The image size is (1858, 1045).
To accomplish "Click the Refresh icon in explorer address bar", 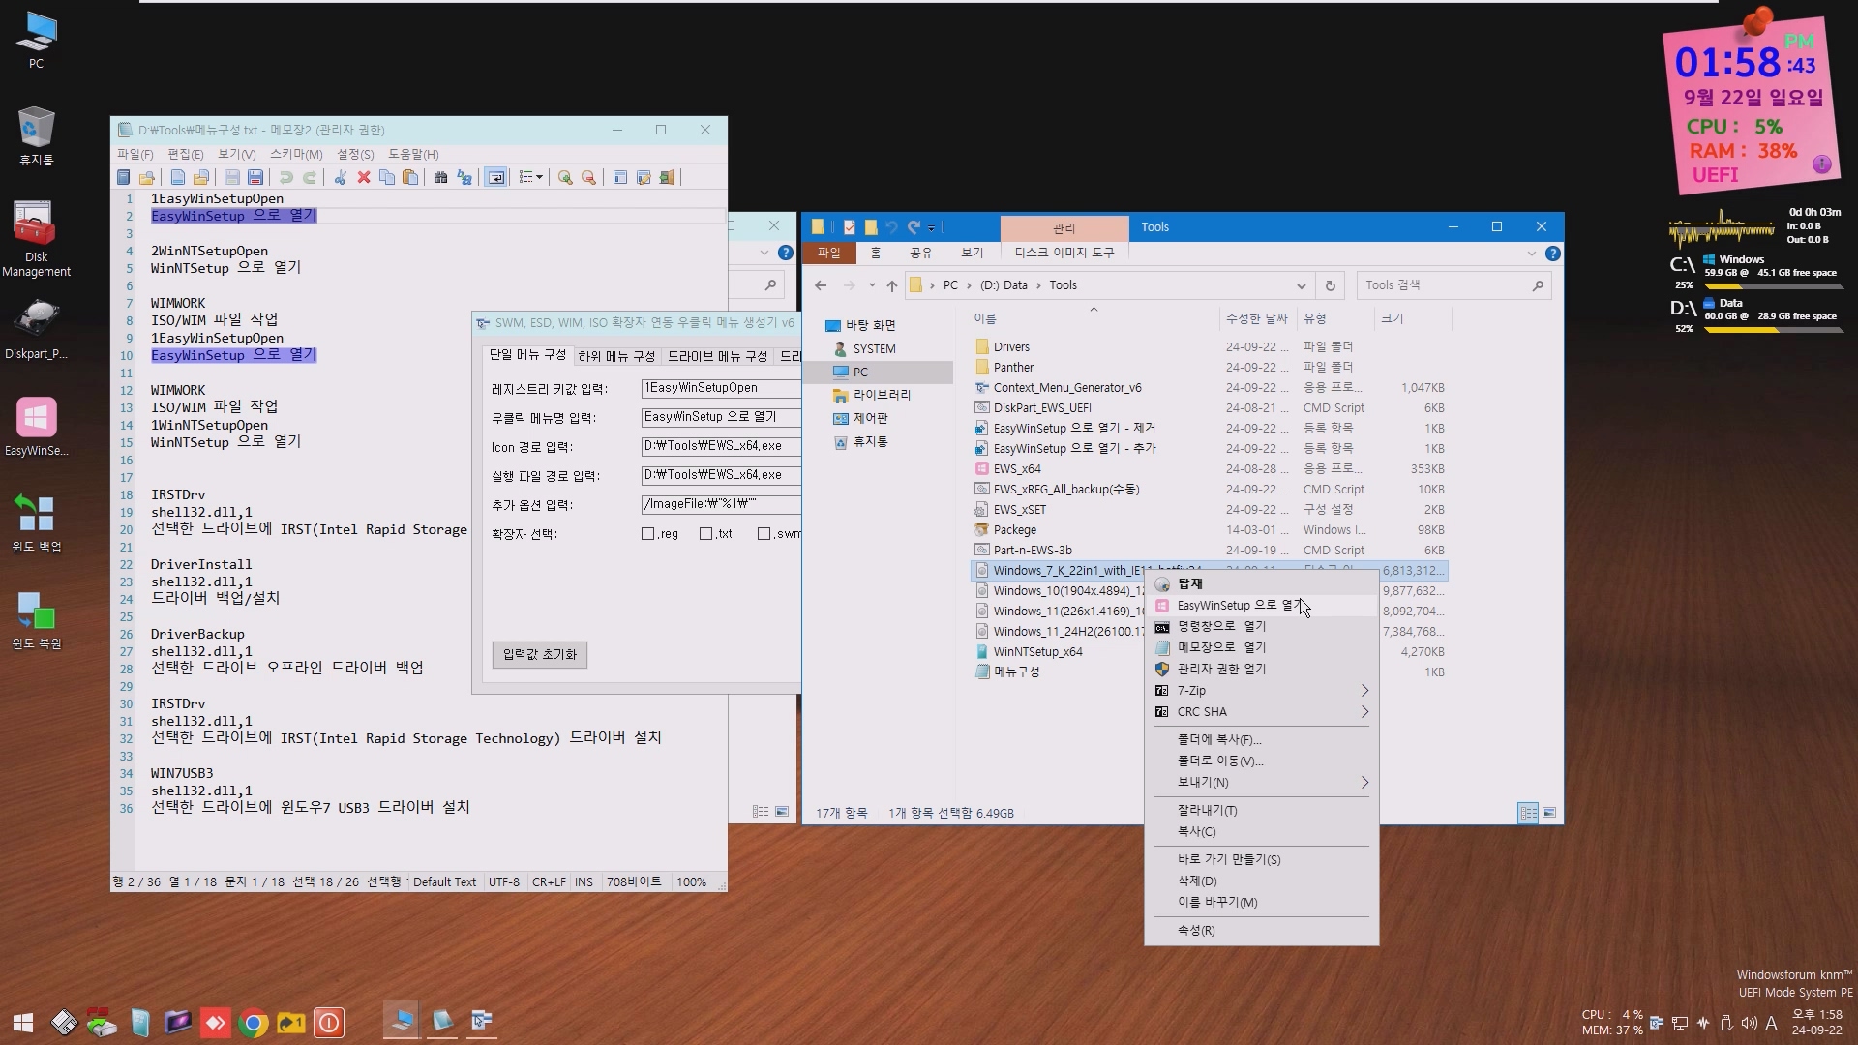I will tap(1331, 285).
